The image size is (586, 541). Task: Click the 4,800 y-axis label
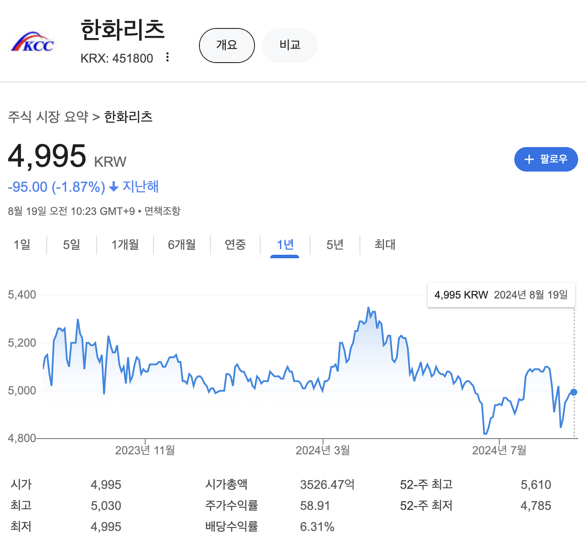22,438
